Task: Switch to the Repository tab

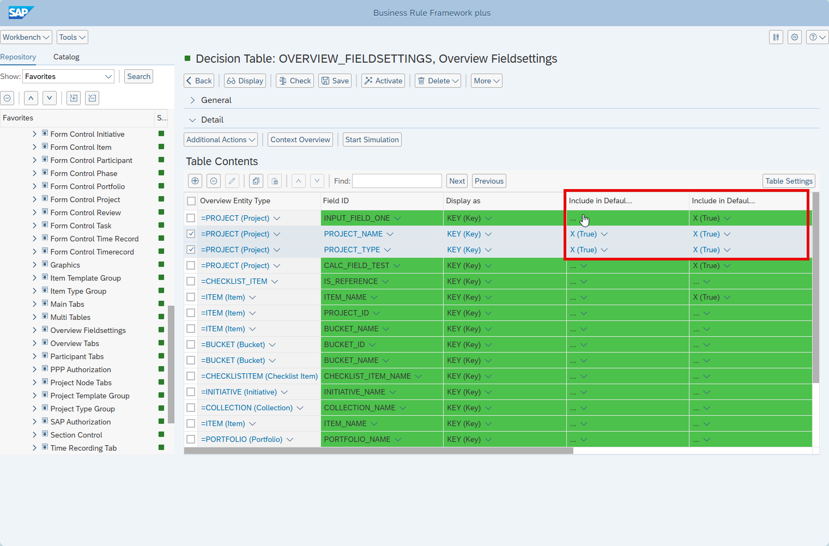Action: [18, 57]
